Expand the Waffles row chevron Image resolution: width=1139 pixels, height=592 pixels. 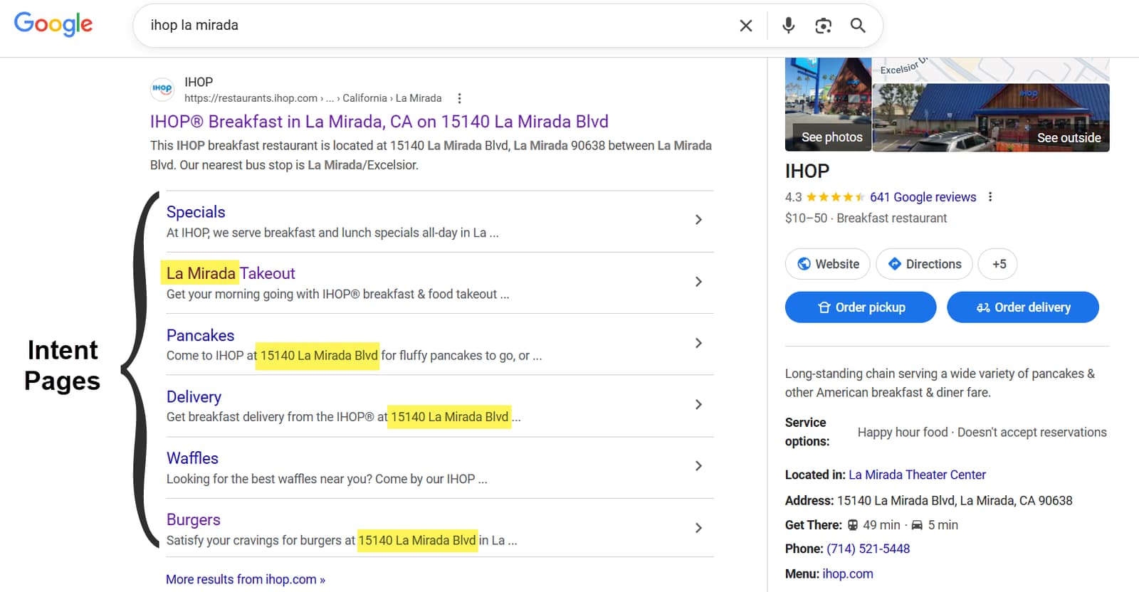click(698, 466)
